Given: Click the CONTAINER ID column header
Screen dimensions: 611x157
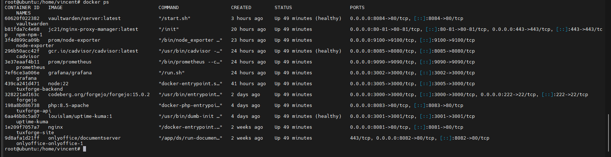Looking at the screenshot, I should 22,8.
